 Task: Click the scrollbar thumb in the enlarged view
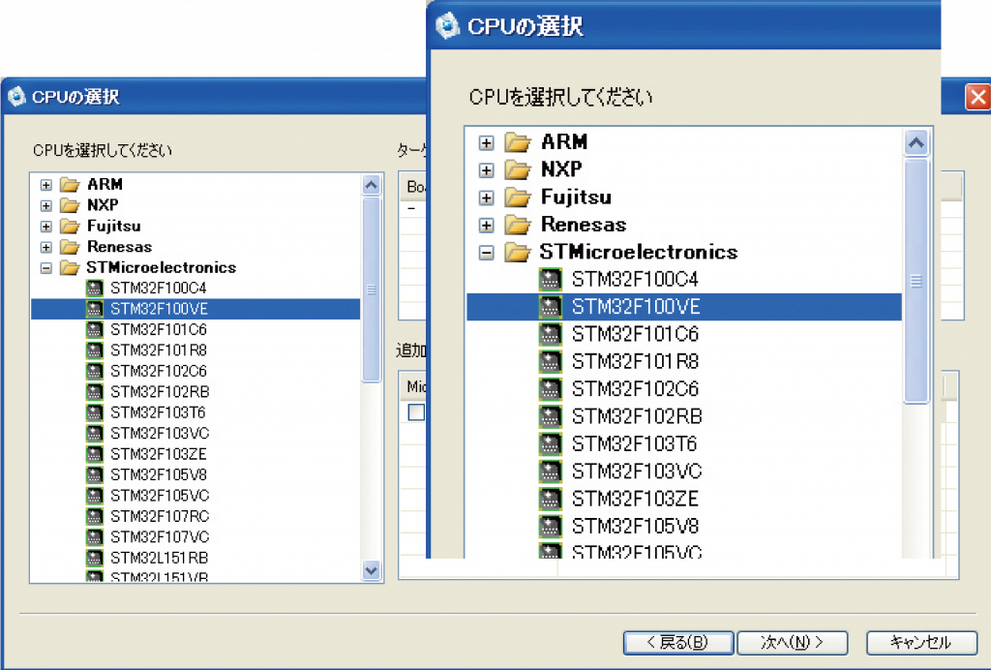[916, 281]
